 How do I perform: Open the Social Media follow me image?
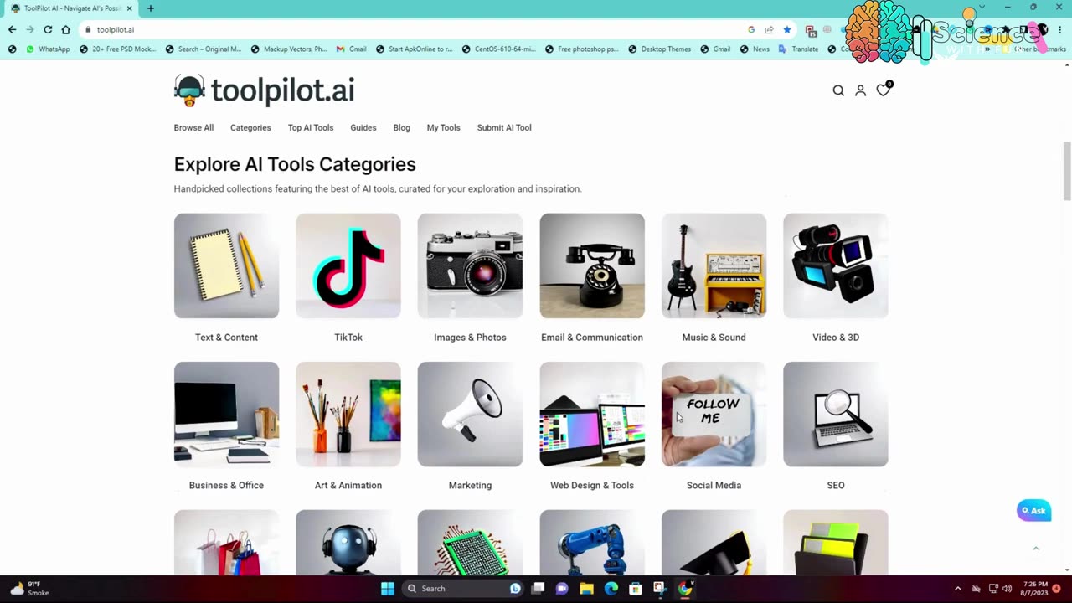tap(714, 414)
